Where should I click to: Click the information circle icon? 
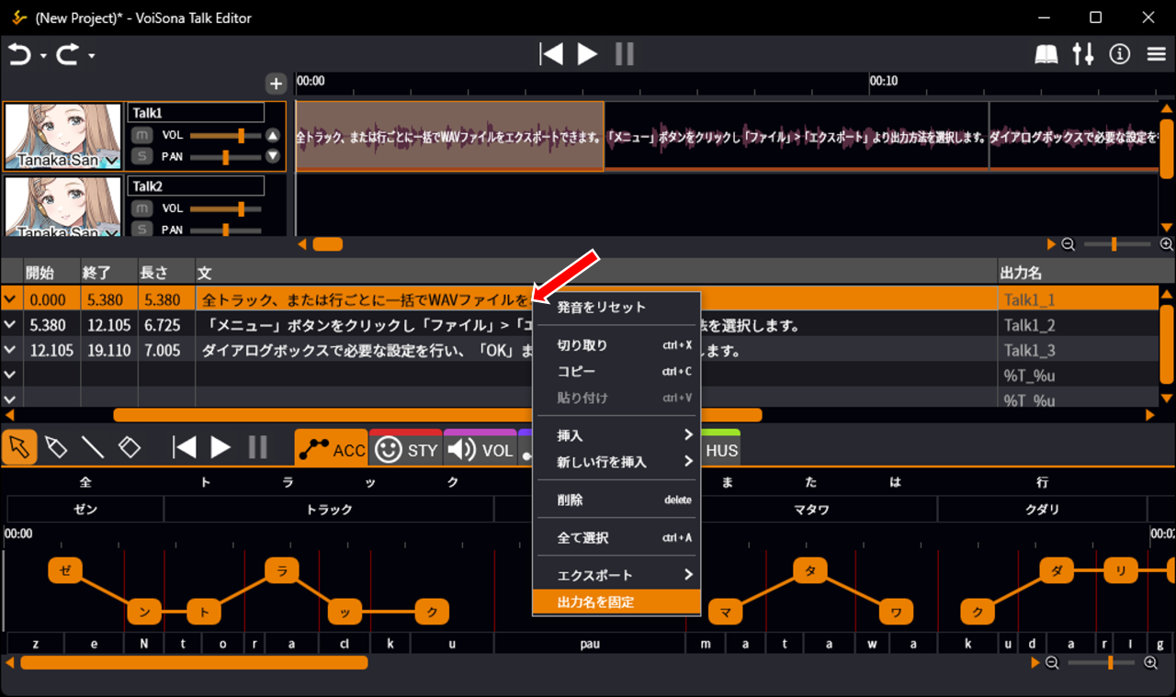click(1119, 55)
